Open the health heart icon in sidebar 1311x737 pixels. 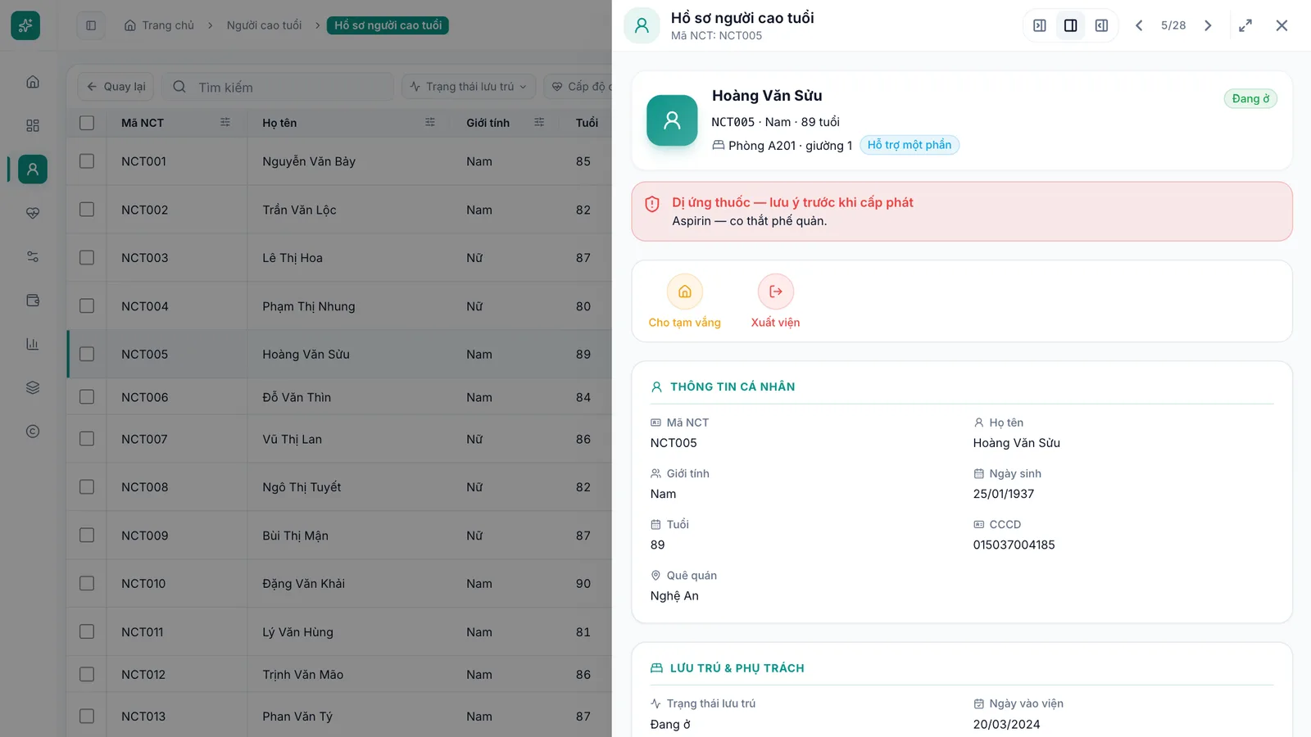(x=33, y=213)
